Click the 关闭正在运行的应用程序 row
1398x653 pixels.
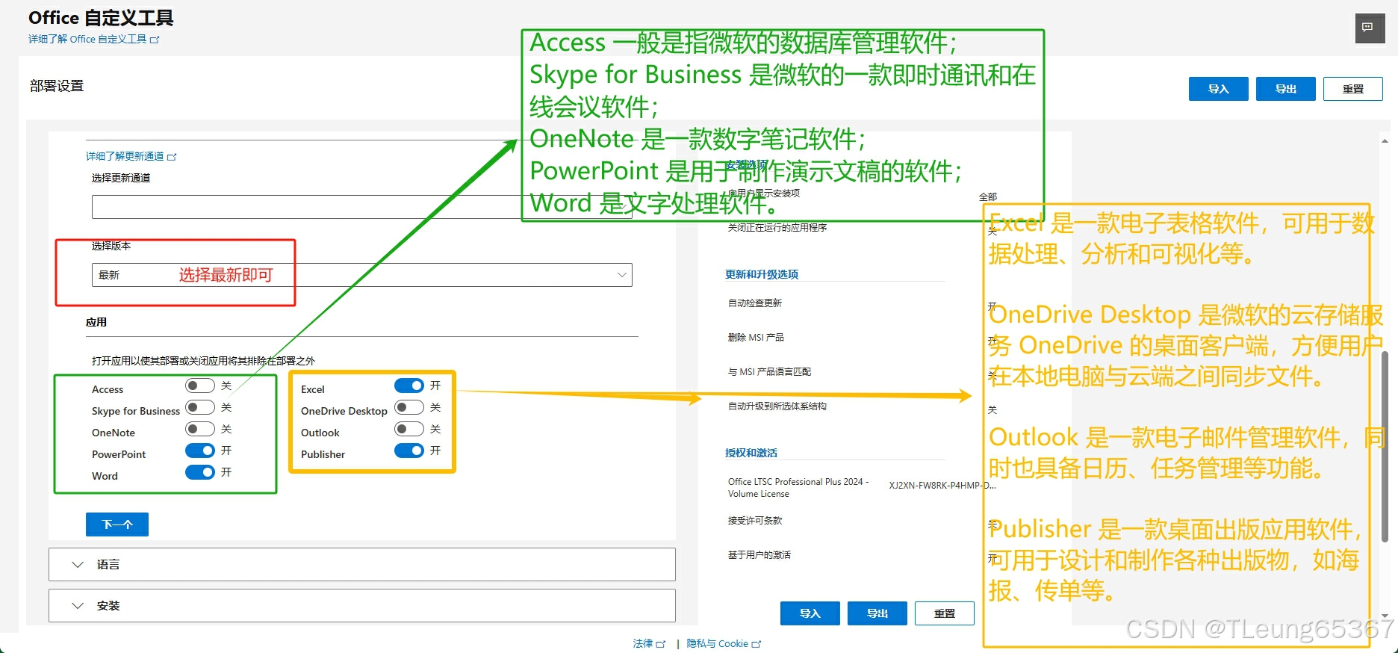tap(777, 227)
